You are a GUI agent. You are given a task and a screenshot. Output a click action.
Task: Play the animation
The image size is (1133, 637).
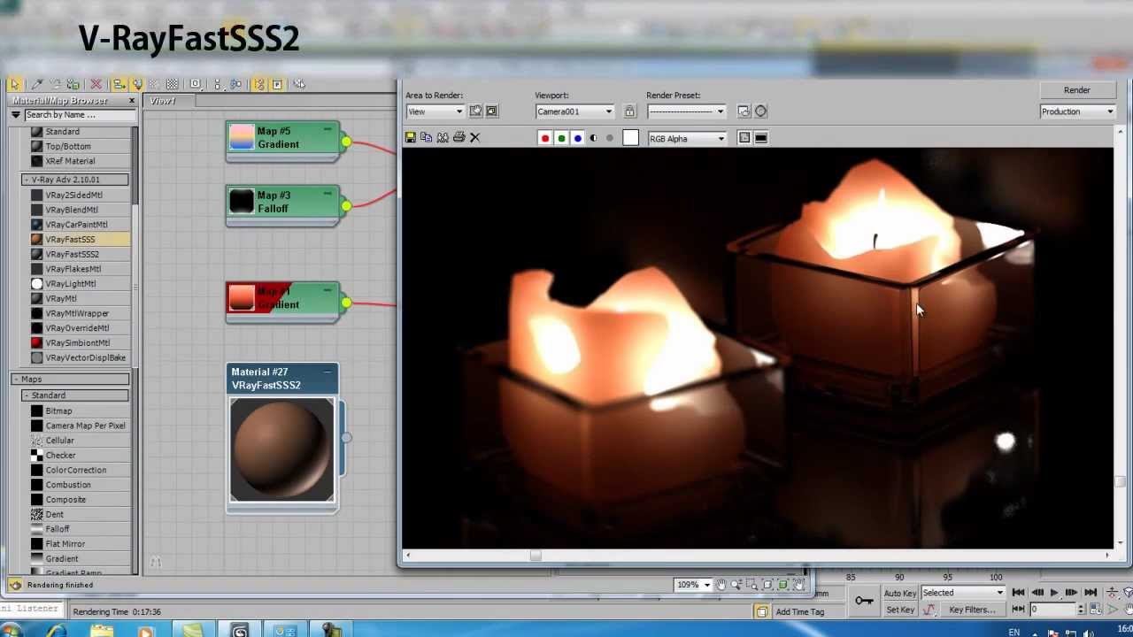[1054, 593]
